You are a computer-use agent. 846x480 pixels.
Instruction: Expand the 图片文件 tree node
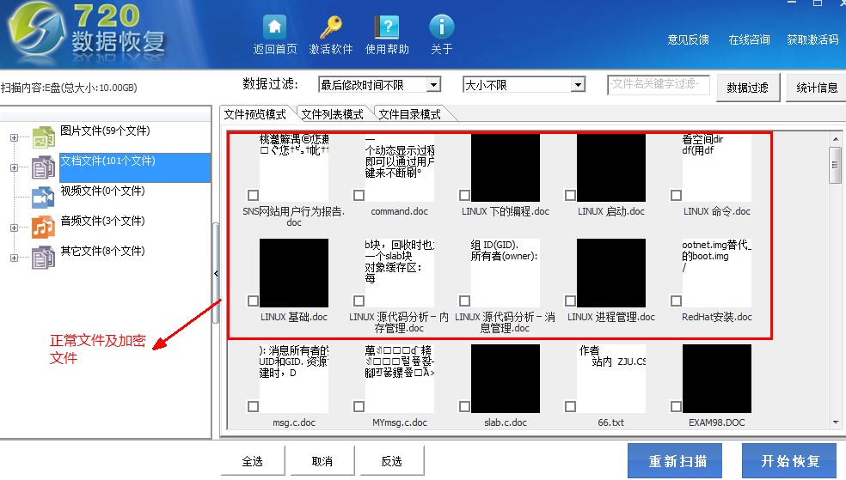click(x=14, y=137)
